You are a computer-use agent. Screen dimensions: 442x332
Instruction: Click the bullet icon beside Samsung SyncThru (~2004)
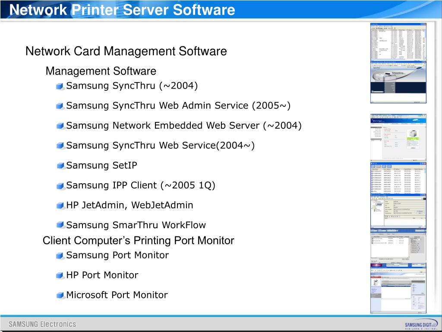point(60,86)
